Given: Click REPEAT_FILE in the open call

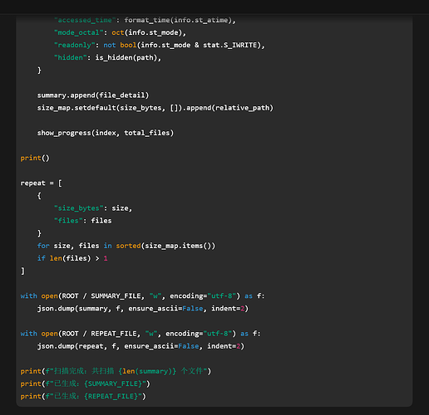Looking at the screenshot, I should [x=114, y=334].
